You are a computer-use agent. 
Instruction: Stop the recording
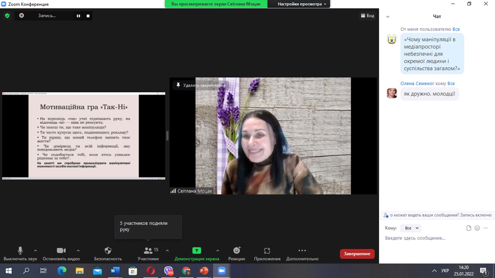[88, 16]
